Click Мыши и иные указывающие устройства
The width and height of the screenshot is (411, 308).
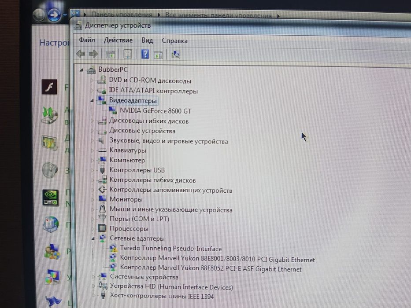[171, 209]
